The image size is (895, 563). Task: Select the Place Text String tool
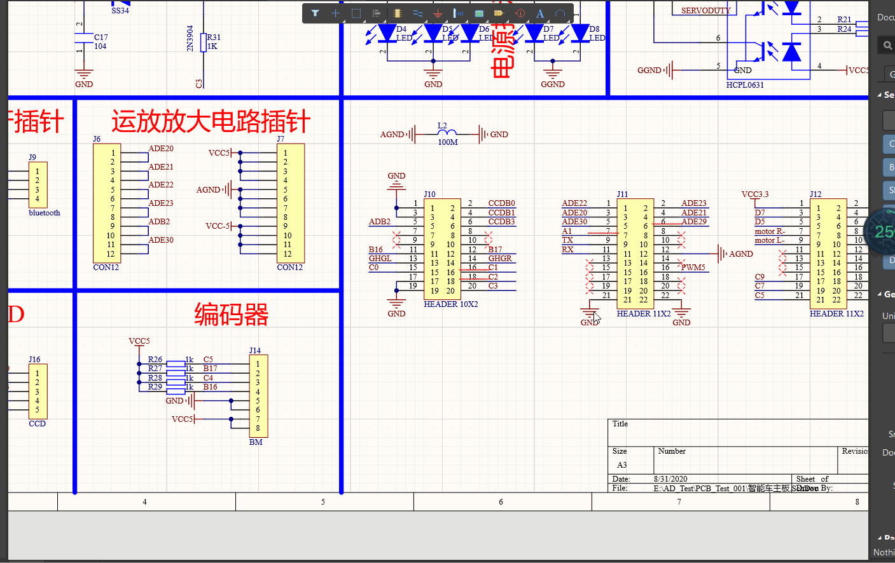coord(540,13)
